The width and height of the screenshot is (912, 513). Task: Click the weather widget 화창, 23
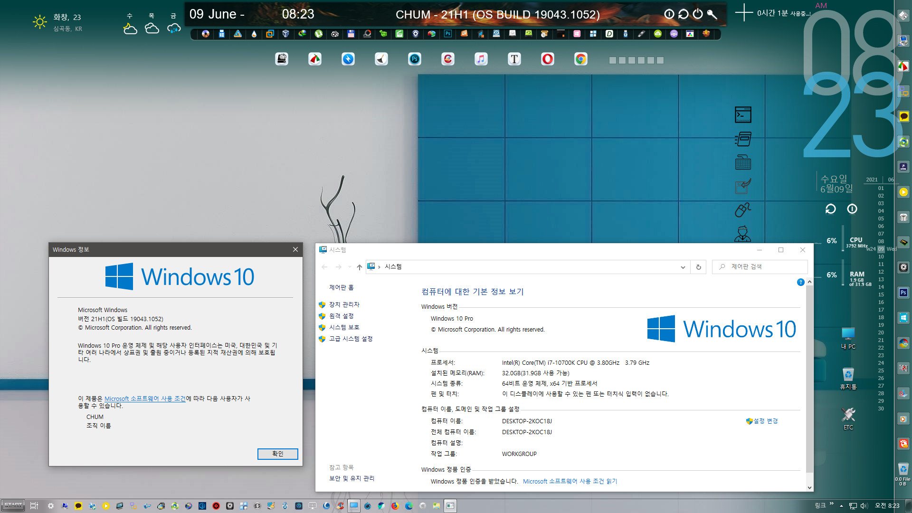coord(67,18)
